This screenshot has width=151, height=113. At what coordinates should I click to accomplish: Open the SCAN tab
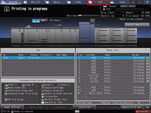pyautogui.click(x=119, y=2)
